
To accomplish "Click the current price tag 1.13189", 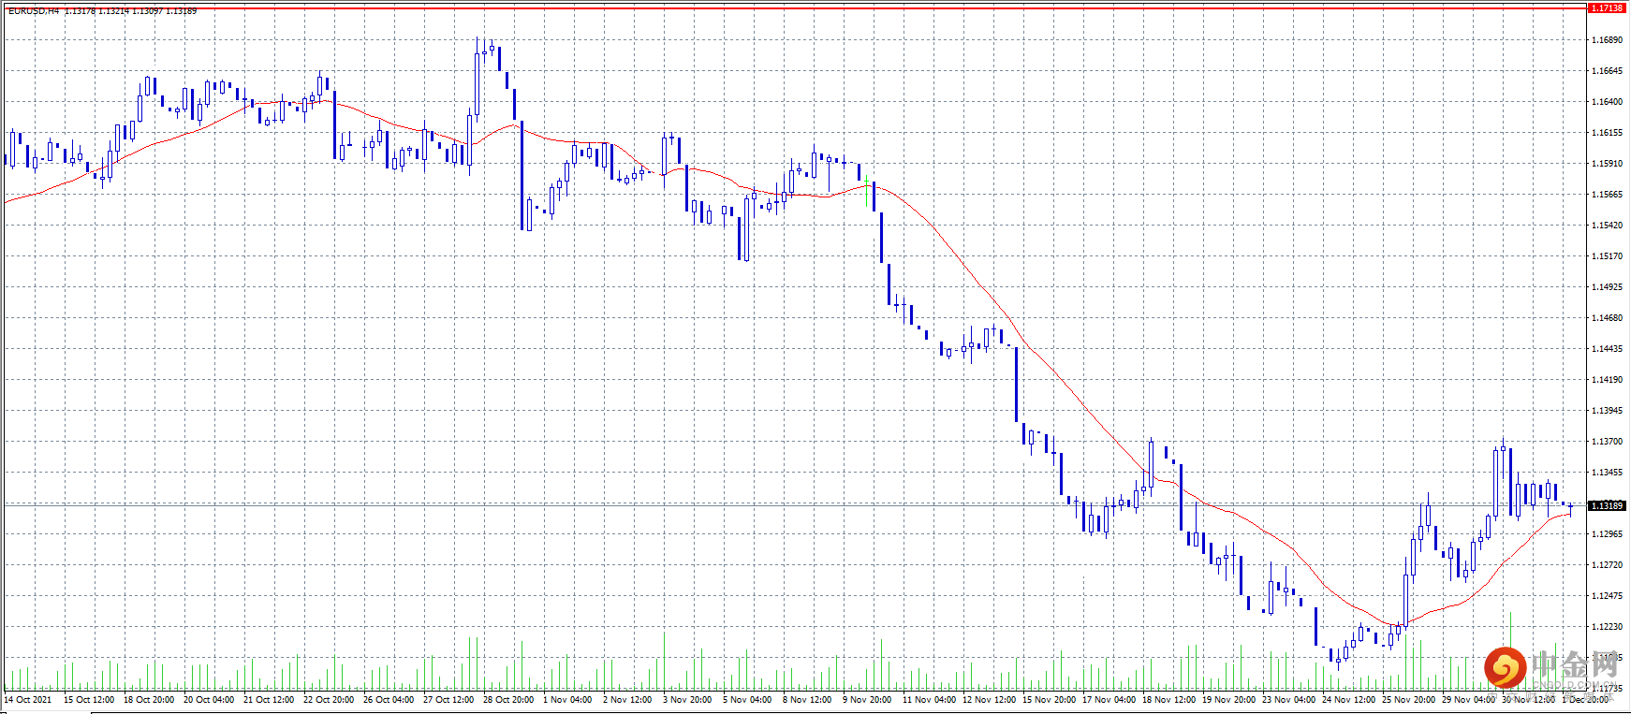I will coord(1608,506).
